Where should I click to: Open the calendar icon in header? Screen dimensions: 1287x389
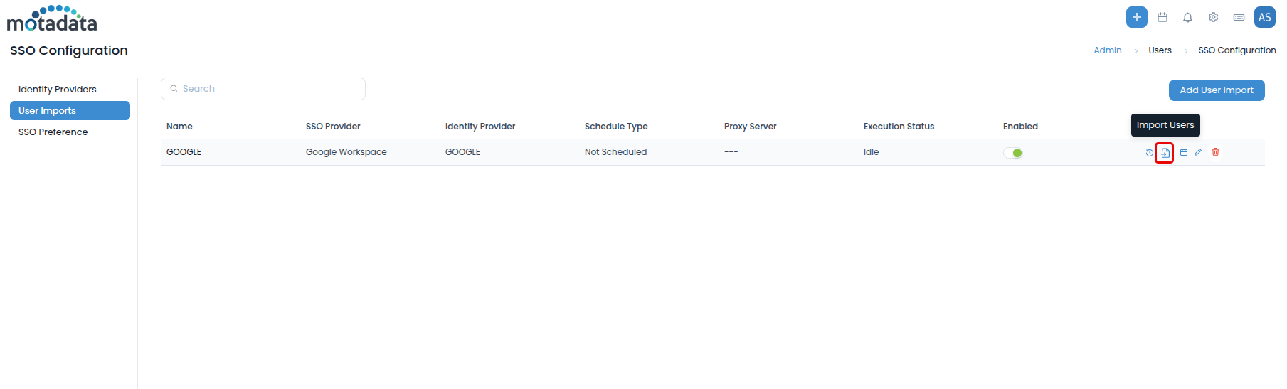coord(1162,17)
